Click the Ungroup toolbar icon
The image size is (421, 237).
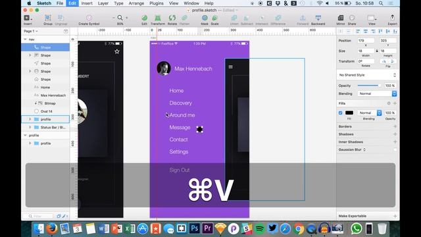(x=61, y=18)
